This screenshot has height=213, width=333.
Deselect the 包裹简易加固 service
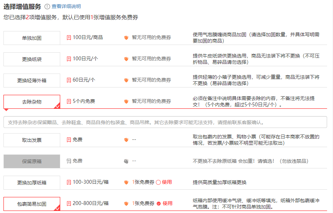pos(32,204)
